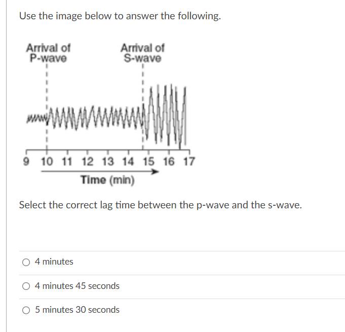The image size is (345, 332).
Task: Click the "Time (min)" axis label
Action: pos(107,179)
